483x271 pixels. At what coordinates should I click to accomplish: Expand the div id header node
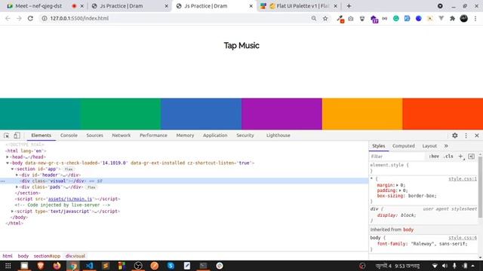(17, 175)
